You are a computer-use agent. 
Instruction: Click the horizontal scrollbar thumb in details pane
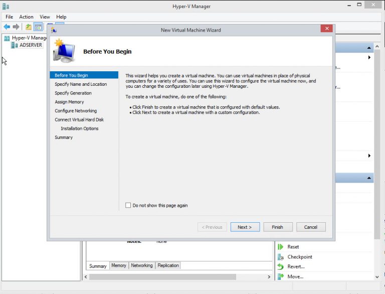[162, 277]
